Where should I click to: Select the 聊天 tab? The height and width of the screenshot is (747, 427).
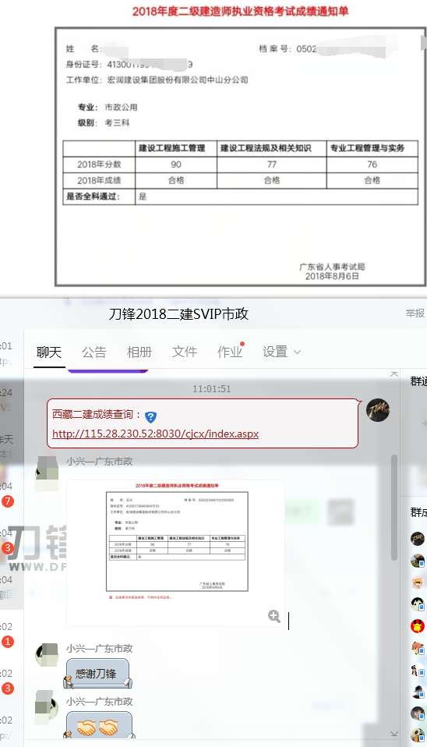[49, 352]
